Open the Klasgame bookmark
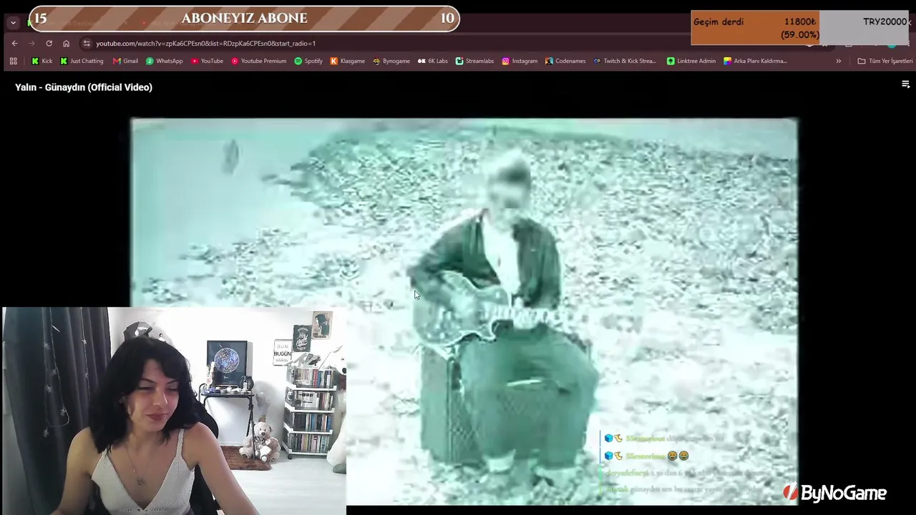Viewport: 916px width, 515px height. click(347, 62)
